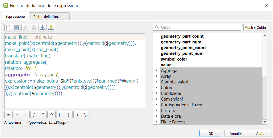Insert the power ^ operator
This screenshot has height=138, width=273.
click(x=51, y=115)
